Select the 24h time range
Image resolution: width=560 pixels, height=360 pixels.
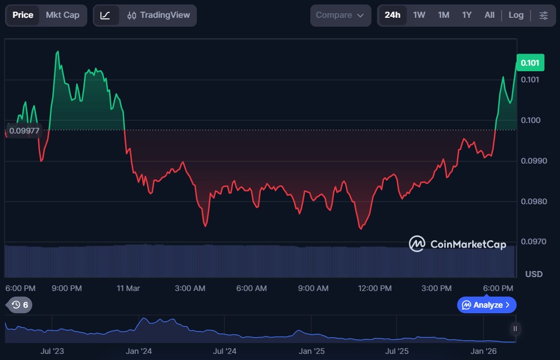coord(392,15)
